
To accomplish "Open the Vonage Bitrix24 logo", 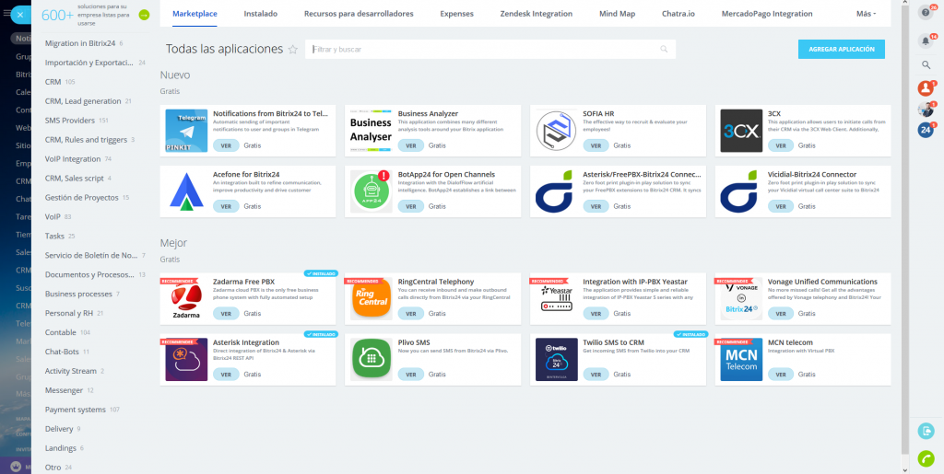I will pyautogui.click(x=741, y=298).
